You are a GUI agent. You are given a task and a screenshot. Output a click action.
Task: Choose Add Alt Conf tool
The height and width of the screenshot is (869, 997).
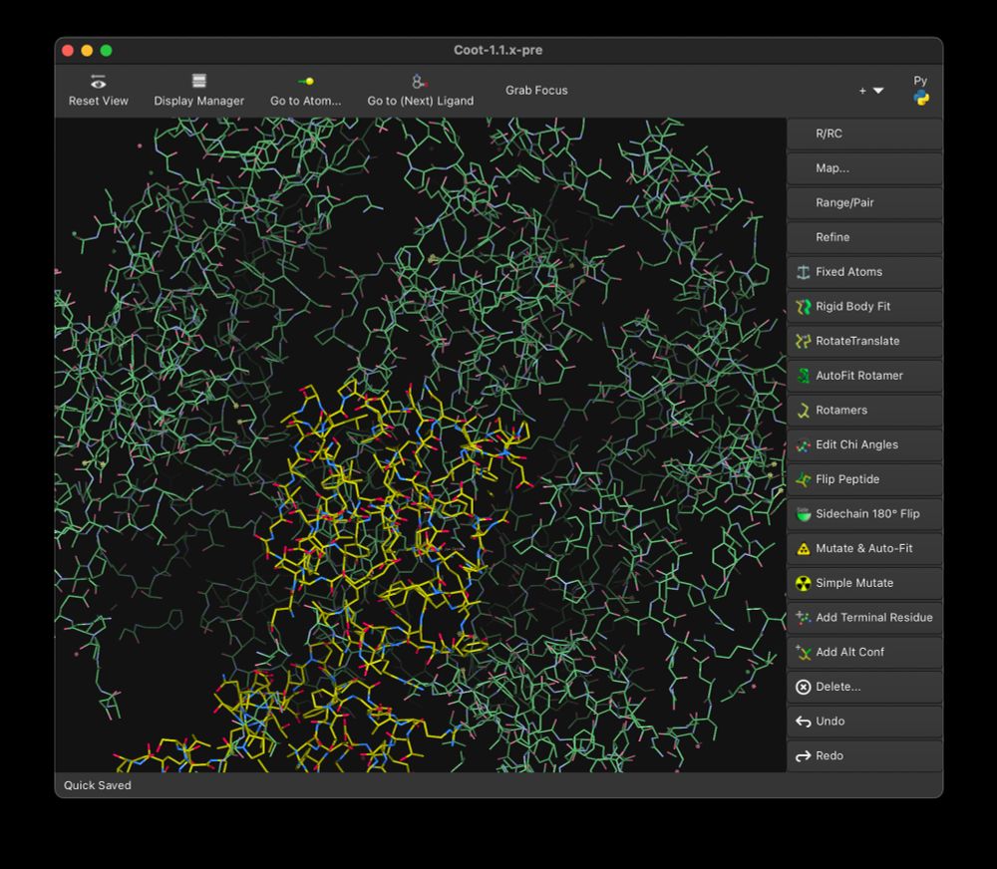point(864,652)
